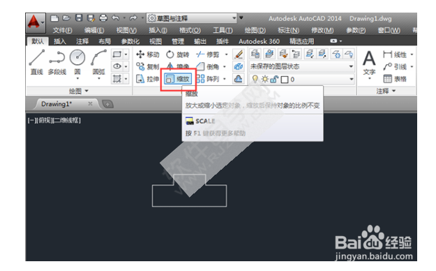Click the Offset tool icon
This screenshot has width=436, height=271.
pos(239,79)
